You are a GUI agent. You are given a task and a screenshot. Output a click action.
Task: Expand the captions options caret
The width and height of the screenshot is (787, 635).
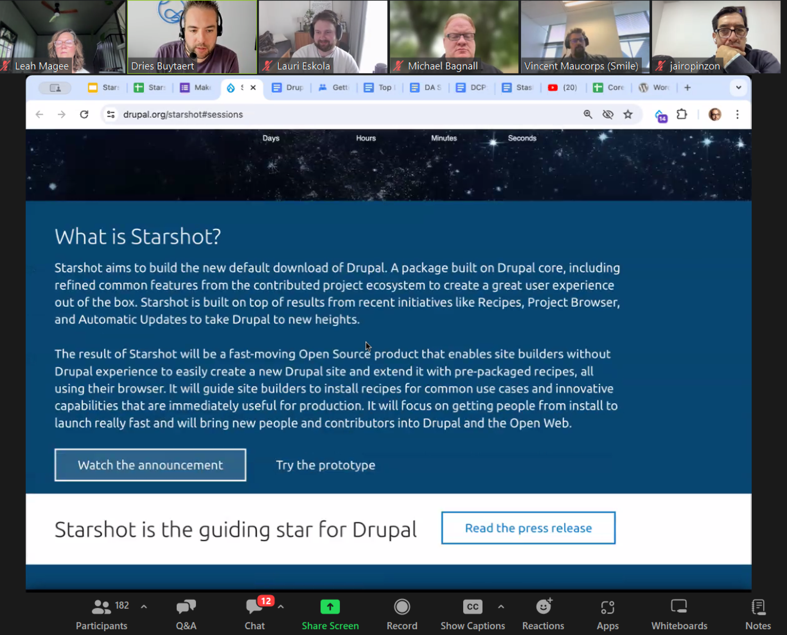501,606
